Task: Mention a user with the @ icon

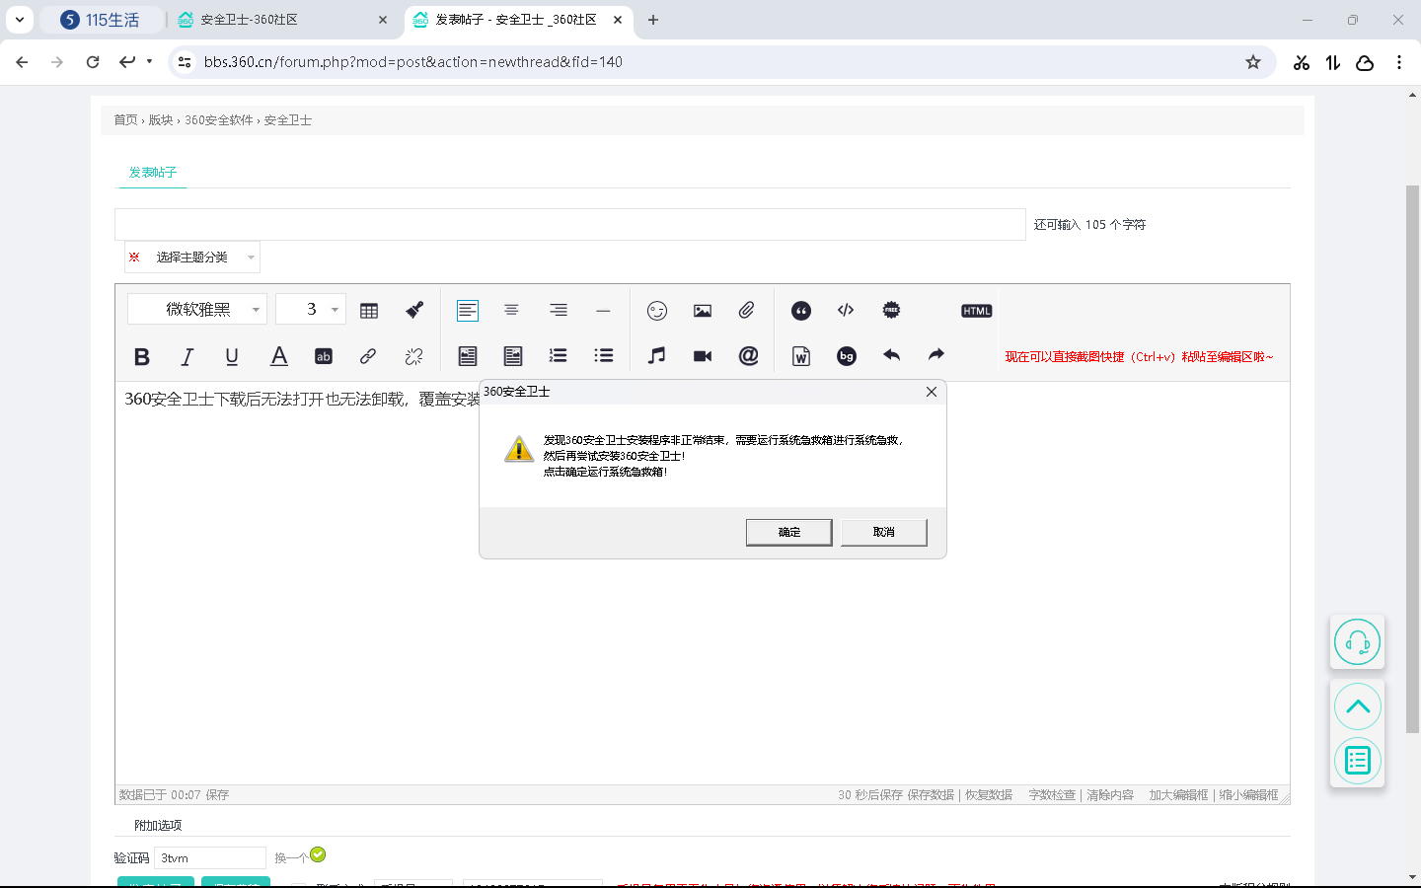Action: (x=749, y=355)
